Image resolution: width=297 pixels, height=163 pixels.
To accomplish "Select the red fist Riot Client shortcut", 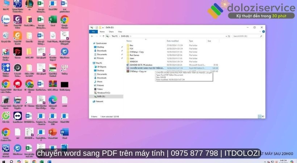I will tap(18, 85).
